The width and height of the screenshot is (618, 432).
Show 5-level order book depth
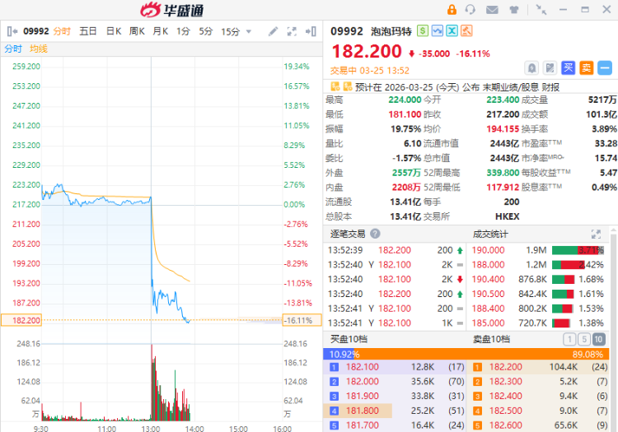click(583, 339)
